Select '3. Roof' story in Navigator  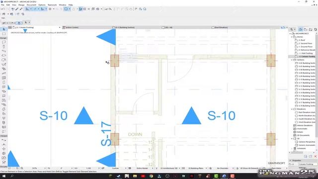(x=302, y=40)
